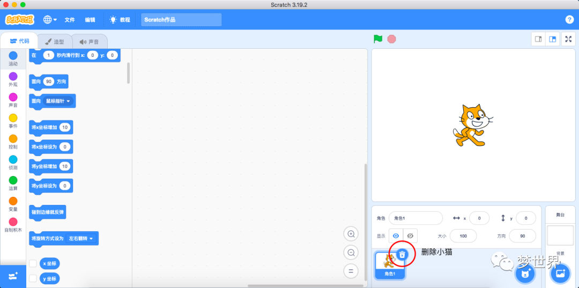579x288 pixels.
Task: Click the 方向 direction field 90
Action: click(x=523, y=236)
